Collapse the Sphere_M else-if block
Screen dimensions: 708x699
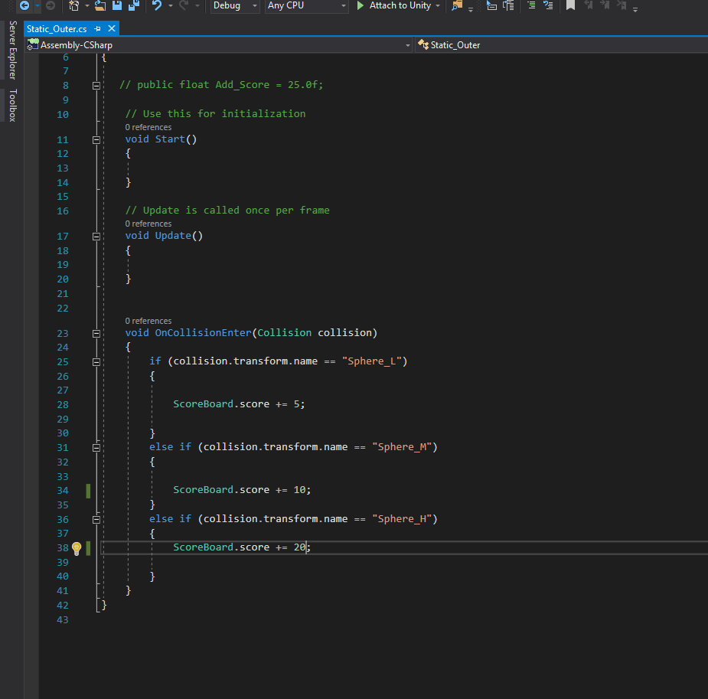coord(96,447)
